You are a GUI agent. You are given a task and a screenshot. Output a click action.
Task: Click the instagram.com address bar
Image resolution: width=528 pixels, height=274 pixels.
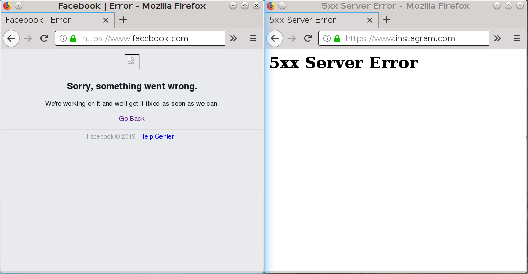(404, 38)
